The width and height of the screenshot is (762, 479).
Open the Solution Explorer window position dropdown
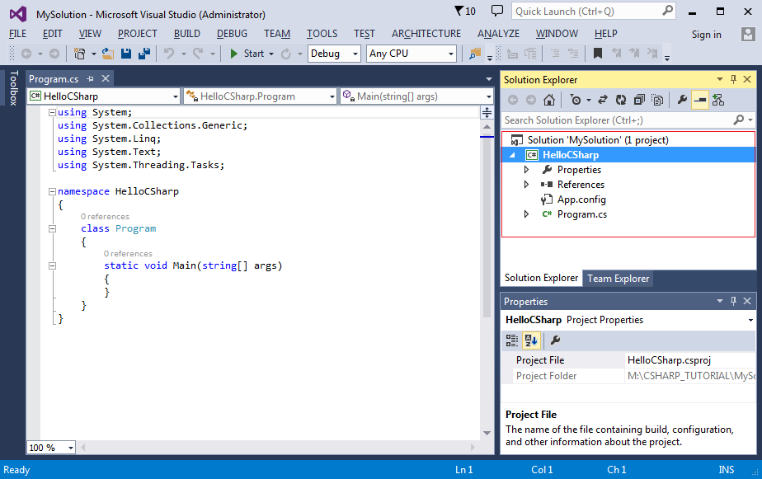[720, 79]
